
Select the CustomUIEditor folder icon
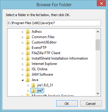coord(28,42)
